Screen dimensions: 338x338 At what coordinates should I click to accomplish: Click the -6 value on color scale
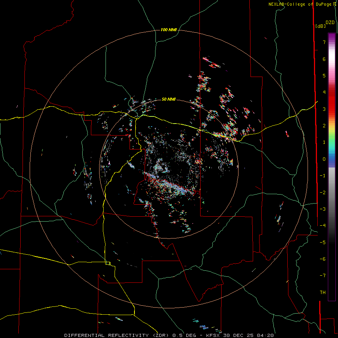(323, 259)
